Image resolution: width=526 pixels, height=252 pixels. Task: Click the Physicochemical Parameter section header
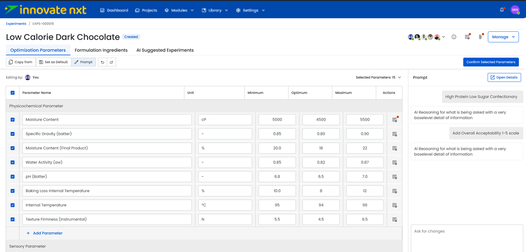point(204,106)
